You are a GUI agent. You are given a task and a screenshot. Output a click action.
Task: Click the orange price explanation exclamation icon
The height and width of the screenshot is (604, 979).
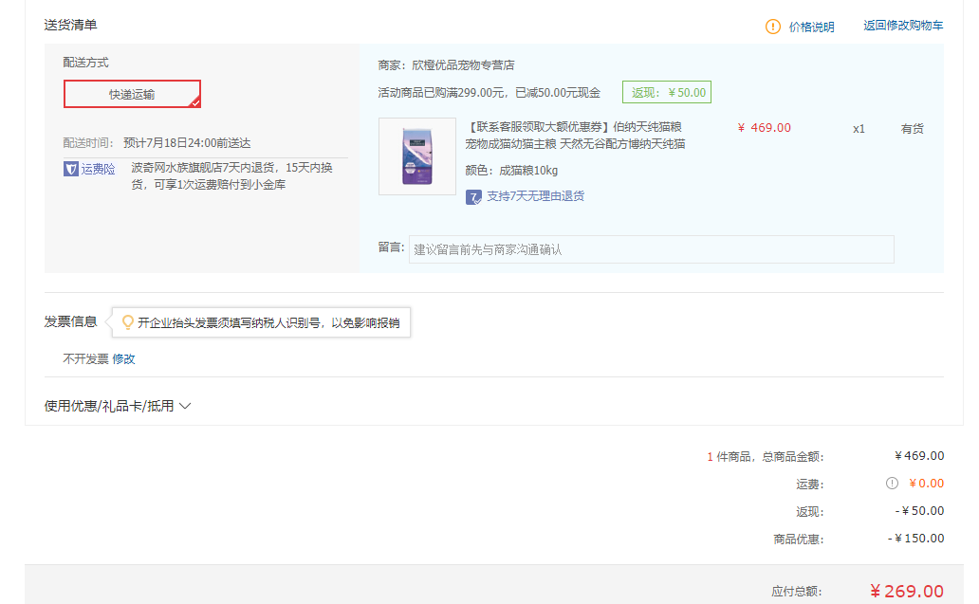click(772, 27)
